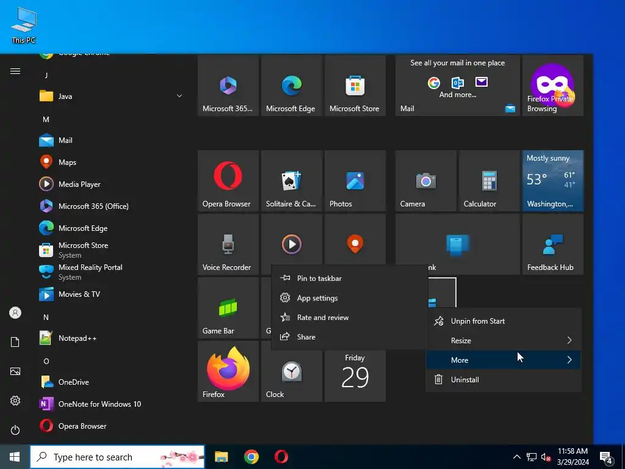The width and height of the screenshot is (625, 469).
Task: Open App settings from submenu
Action: click(x=350, y=298)
